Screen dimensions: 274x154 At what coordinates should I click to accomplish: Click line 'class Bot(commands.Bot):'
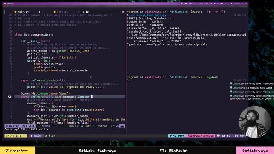(34, 35)
